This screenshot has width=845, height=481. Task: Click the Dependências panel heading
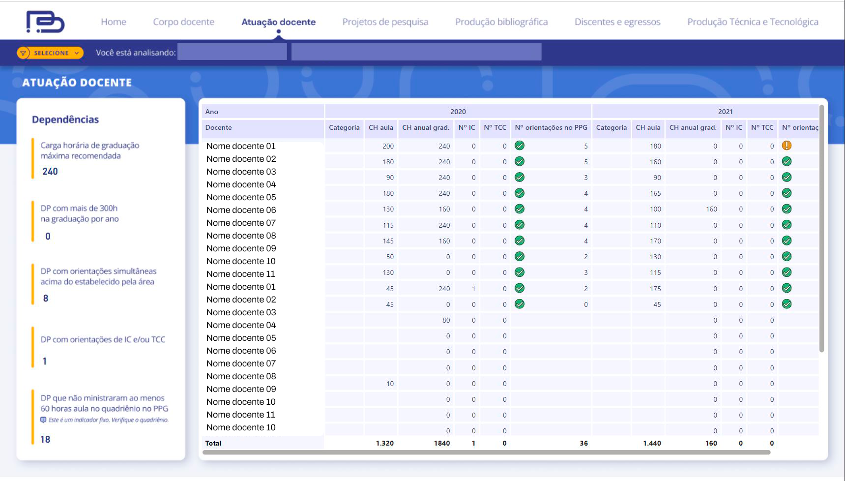pos(65,120)
